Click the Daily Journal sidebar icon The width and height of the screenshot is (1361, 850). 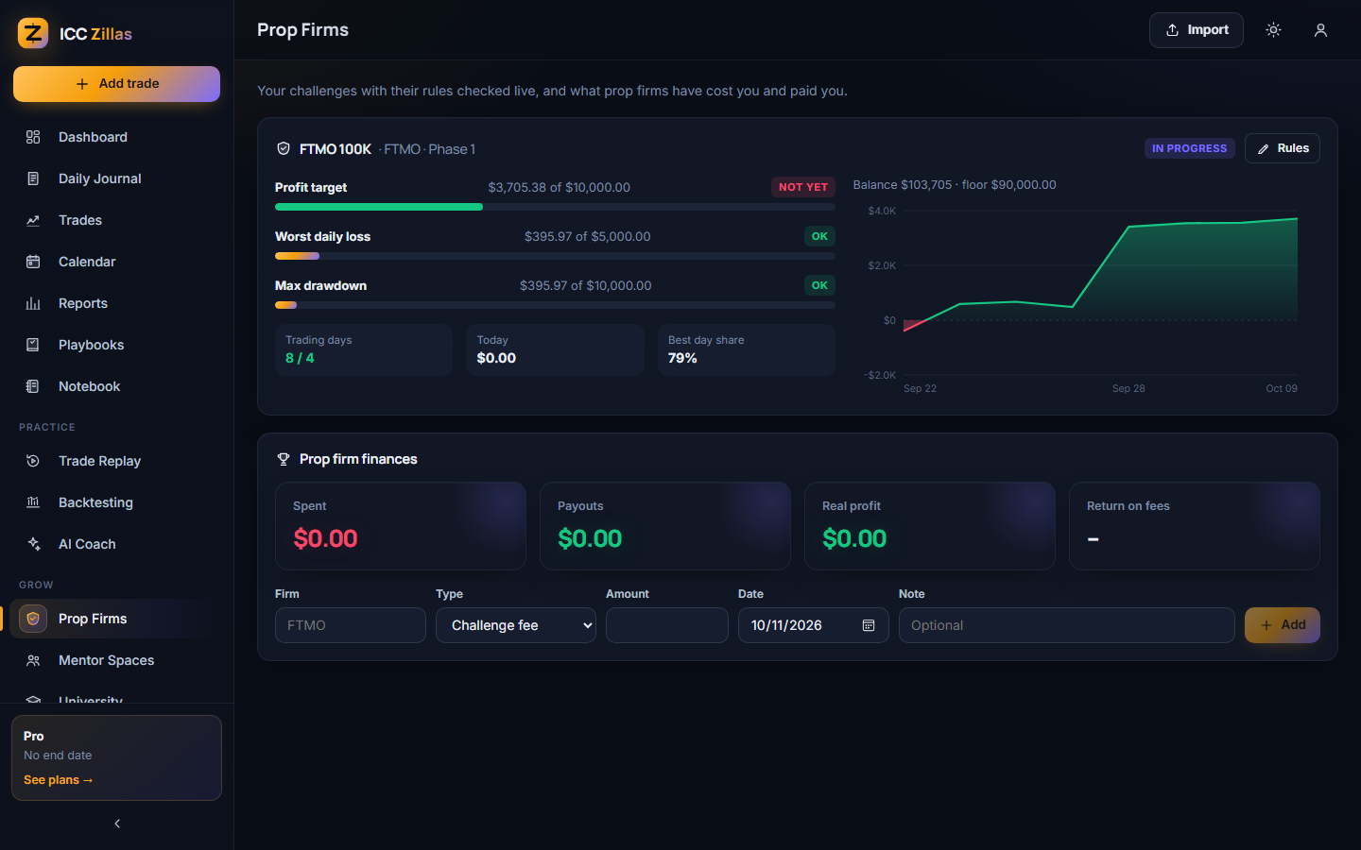33,178
